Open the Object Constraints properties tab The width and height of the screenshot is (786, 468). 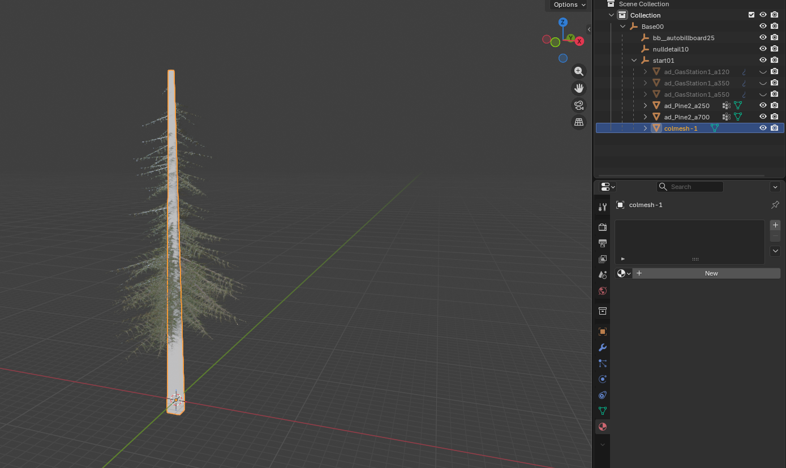coord(603,395)
